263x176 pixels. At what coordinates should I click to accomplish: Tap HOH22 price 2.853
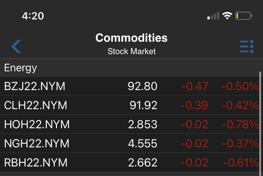[143, 124]
